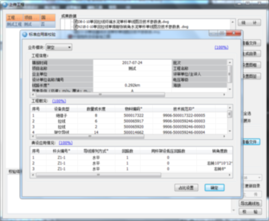Click the 物料编码 column header
The height and width of the screenshot is (221, 269).
134,109
